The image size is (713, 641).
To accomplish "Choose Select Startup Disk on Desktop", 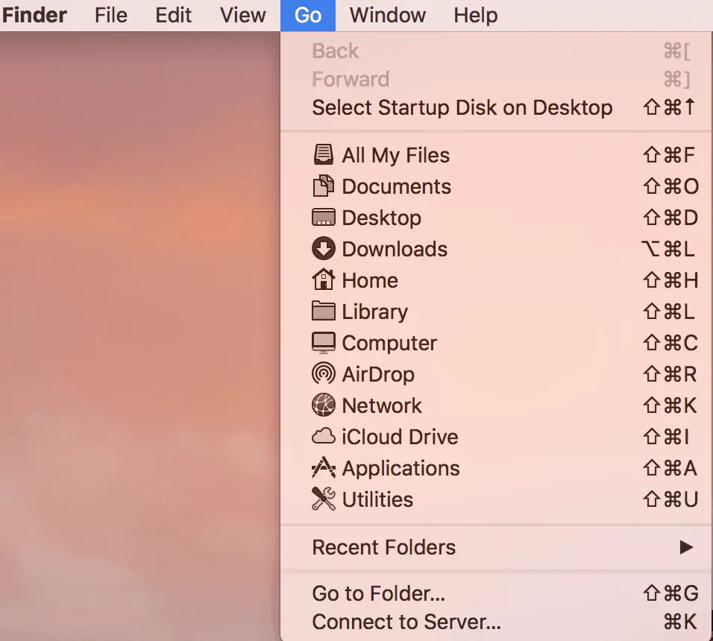I will tap(497, 107).
